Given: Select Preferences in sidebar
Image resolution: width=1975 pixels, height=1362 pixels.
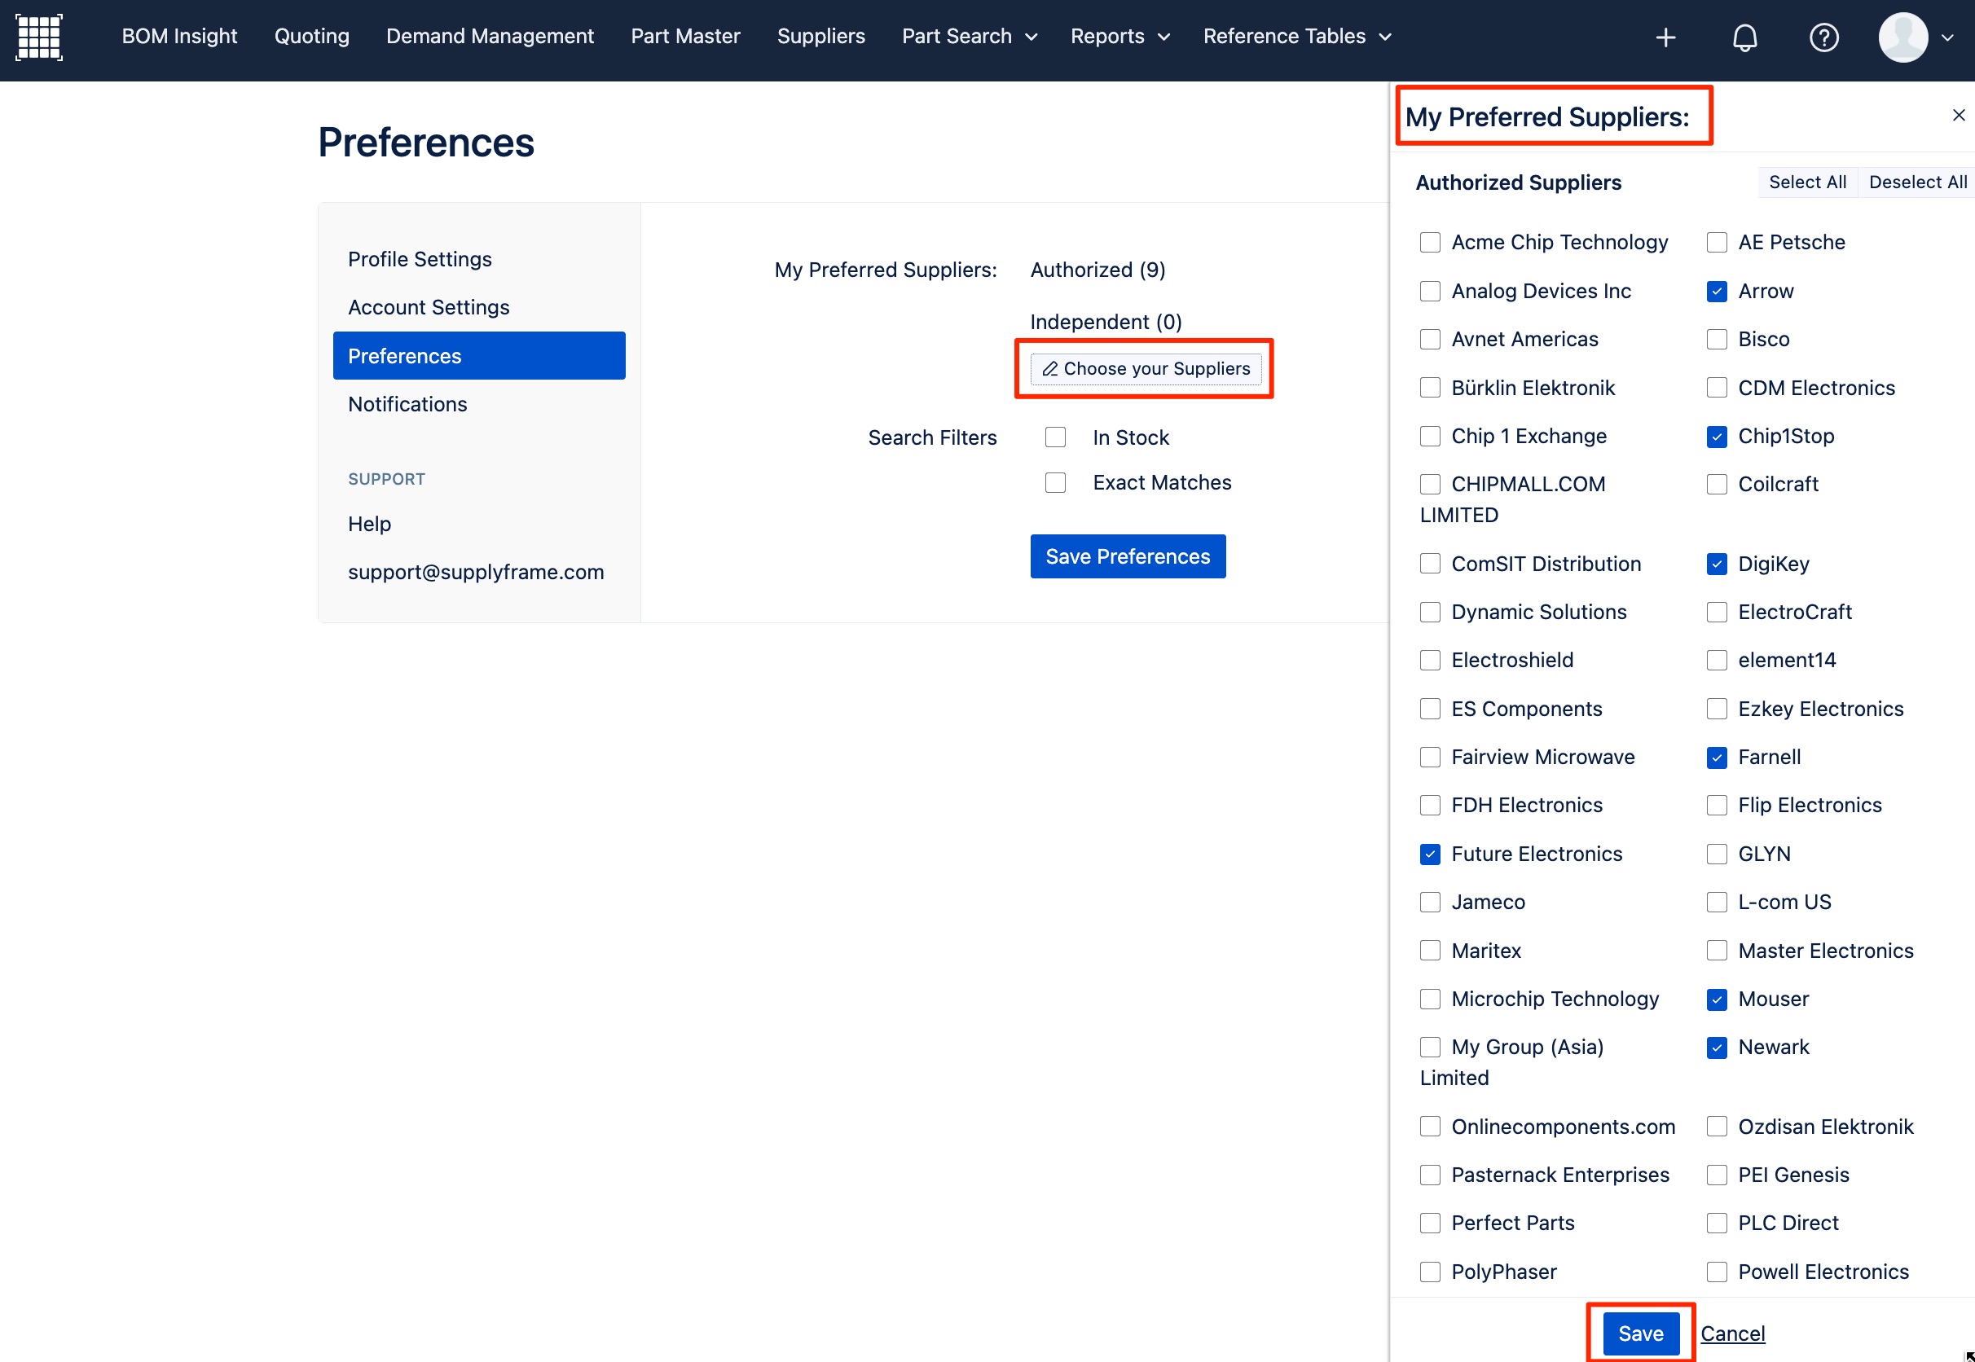Looking at the screenshot, I should pos(479,356).
